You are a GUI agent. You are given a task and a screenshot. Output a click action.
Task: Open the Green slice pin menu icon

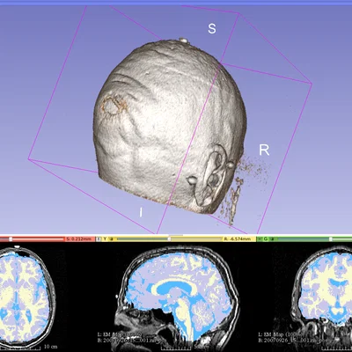(x=260, y=239)
